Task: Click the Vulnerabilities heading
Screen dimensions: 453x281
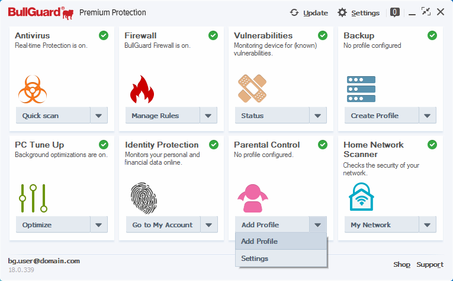Action: [263, 35]
